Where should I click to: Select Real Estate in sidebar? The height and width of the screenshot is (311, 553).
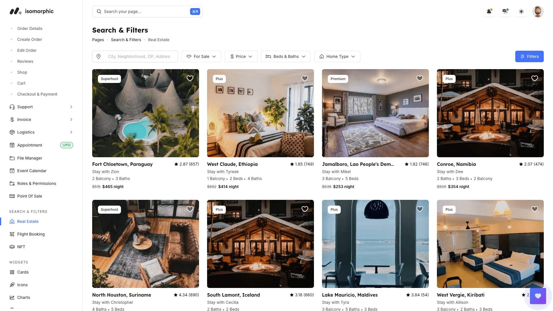tap(28, 221)
